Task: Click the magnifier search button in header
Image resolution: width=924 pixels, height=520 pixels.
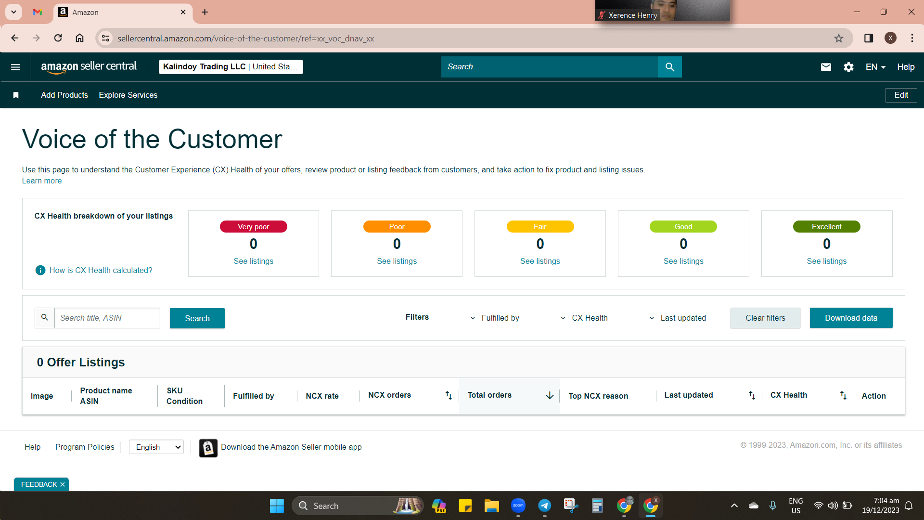Action: pos(669,67)
